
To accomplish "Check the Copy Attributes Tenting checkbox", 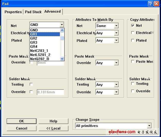I will (133, 84).
